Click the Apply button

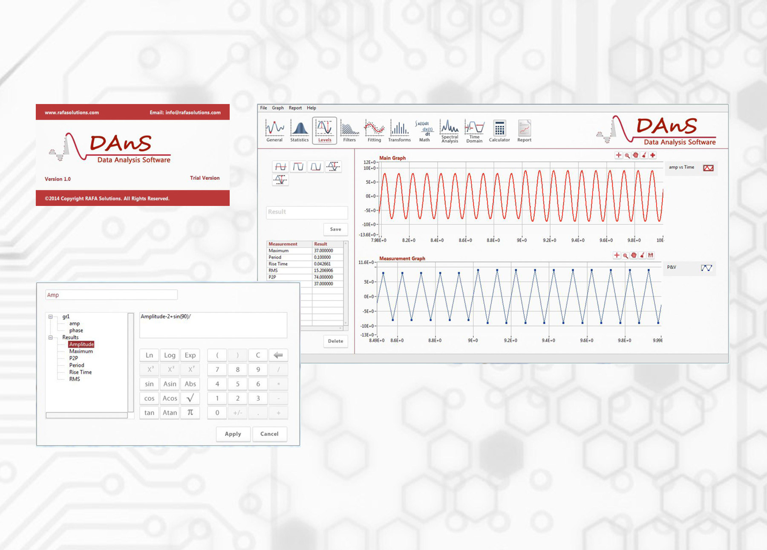pos(233,434)
